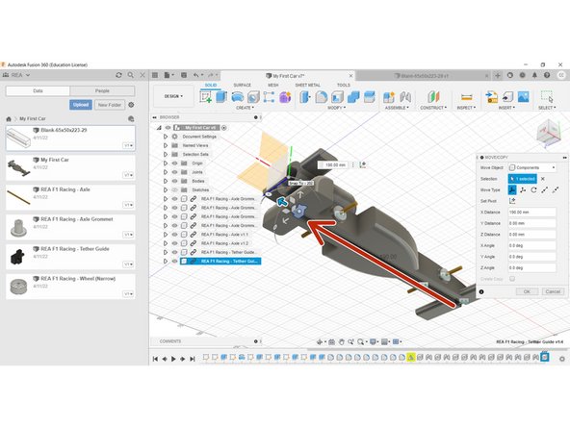Click the New Folder button
570x427 pixels.
110,105
